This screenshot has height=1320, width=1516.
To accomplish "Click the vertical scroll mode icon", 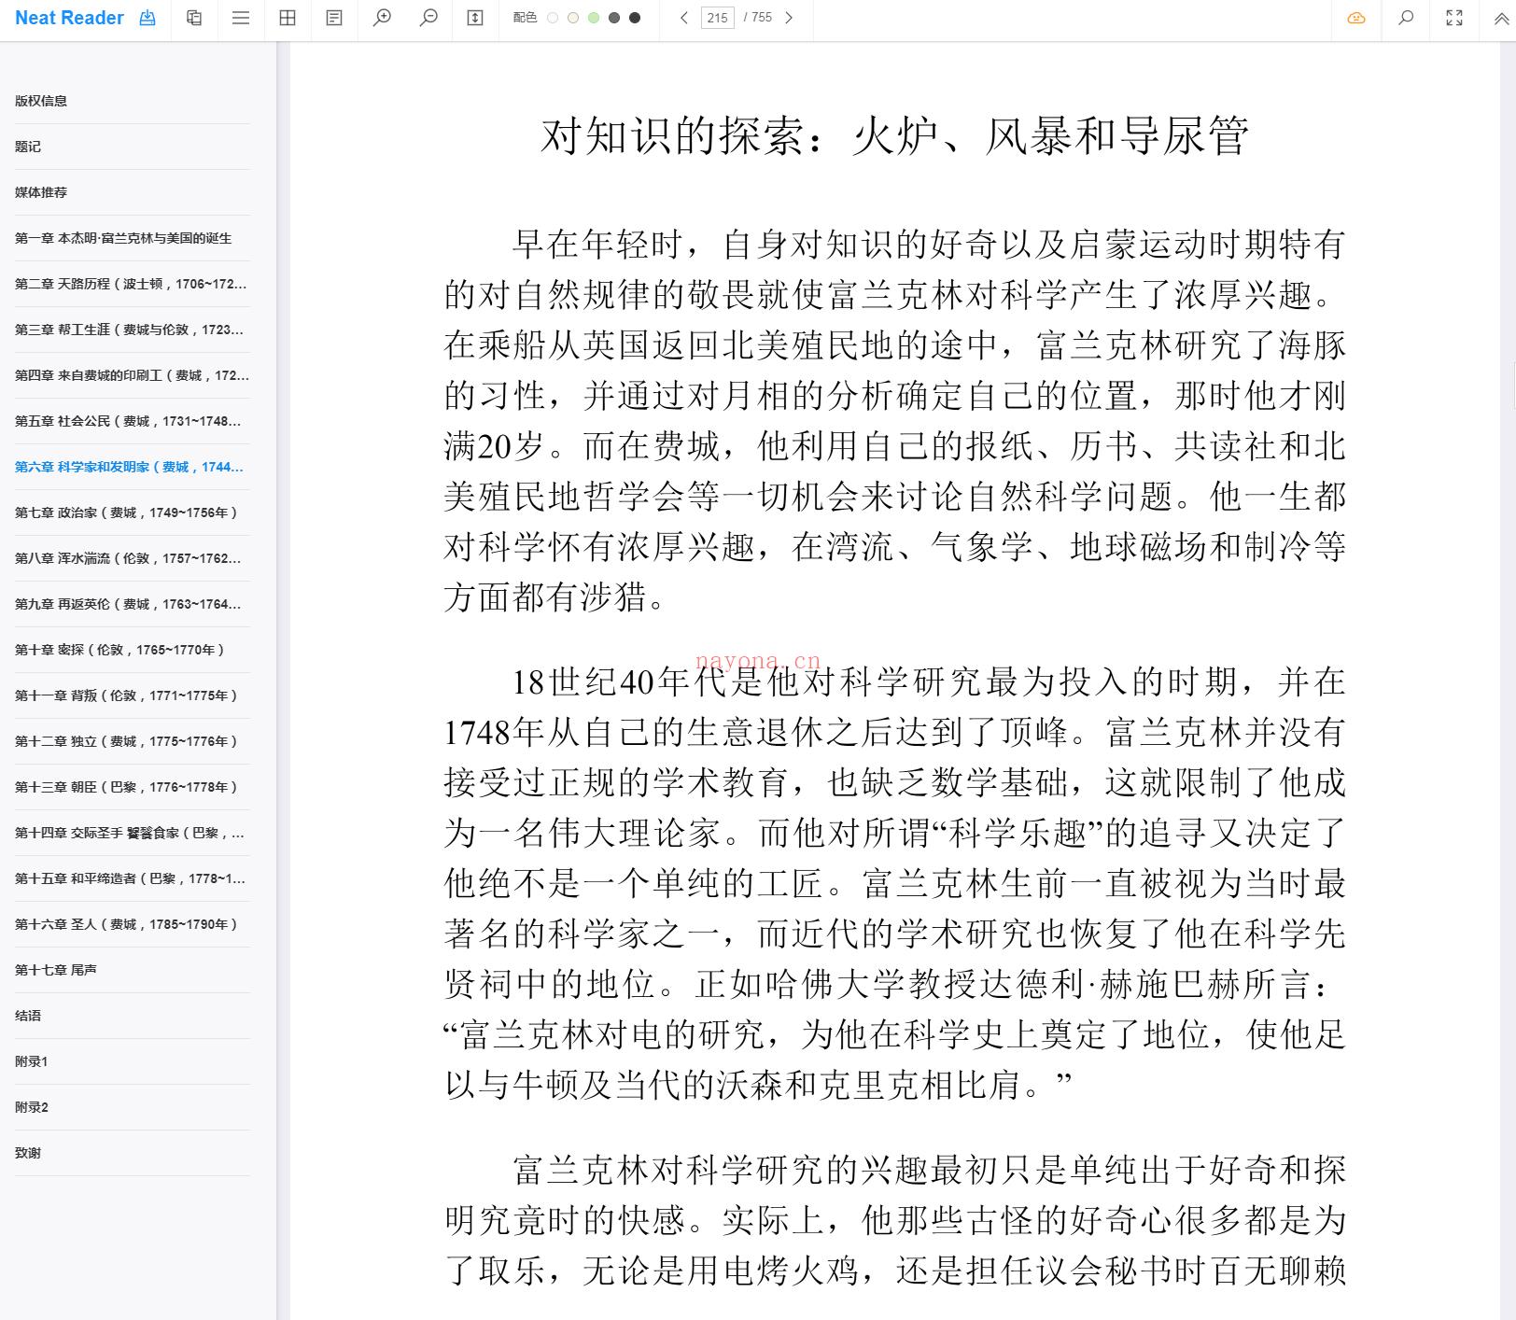I will [x=475, y=18].
